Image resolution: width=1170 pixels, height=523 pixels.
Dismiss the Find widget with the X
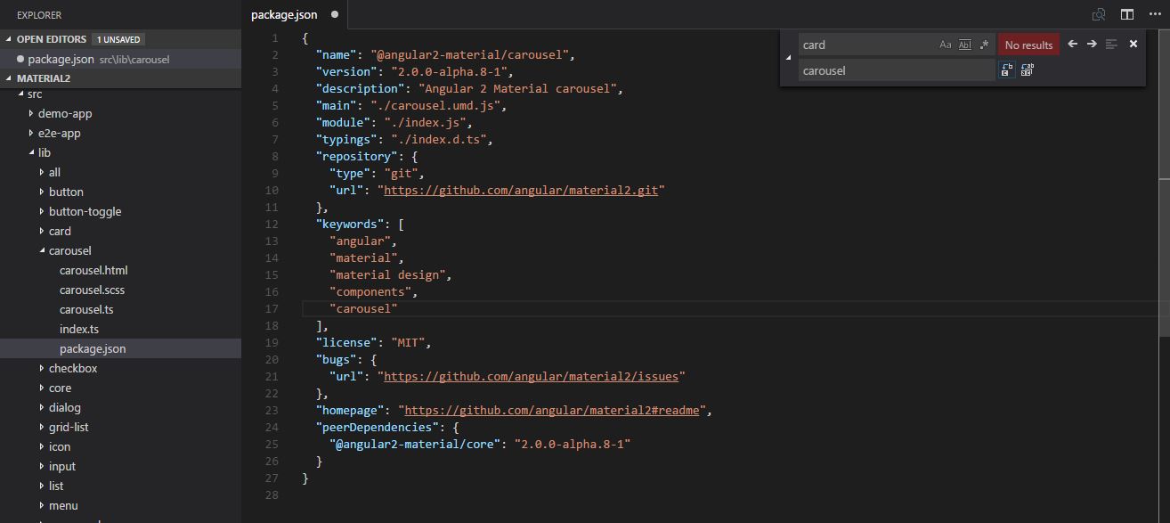pos(1133,44)
